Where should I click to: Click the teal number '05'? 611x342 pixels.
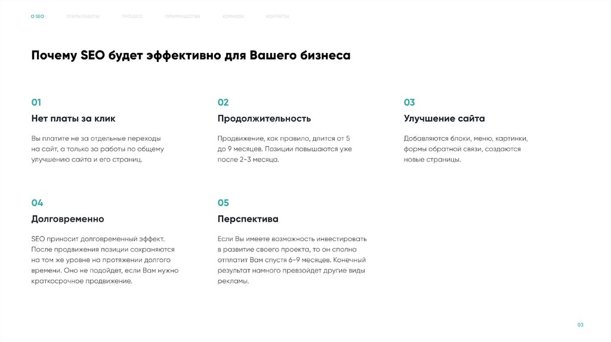tap(223, 203)
